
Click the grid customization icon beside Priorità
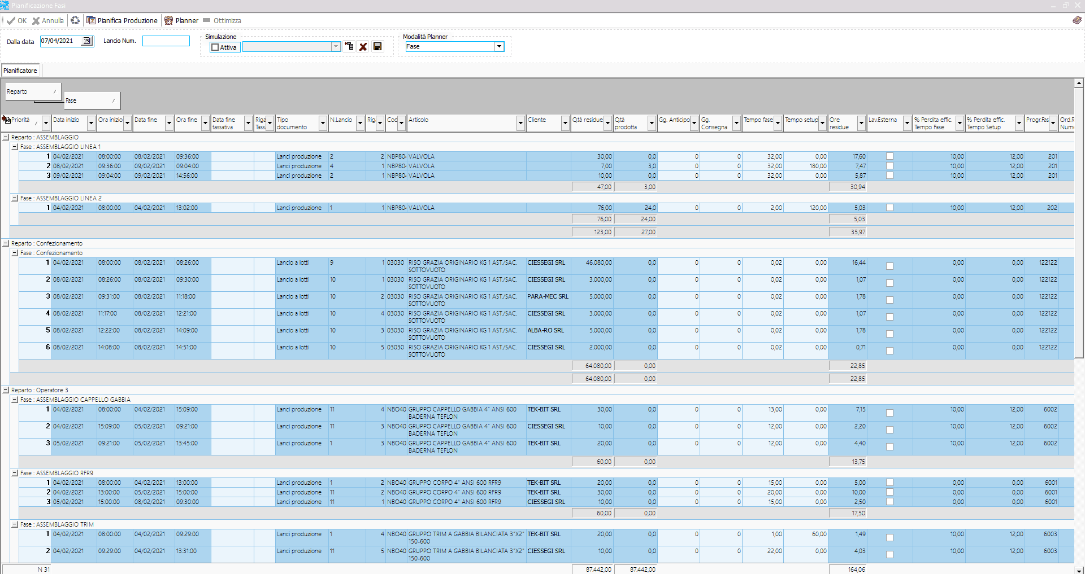[x=6, y=120]
